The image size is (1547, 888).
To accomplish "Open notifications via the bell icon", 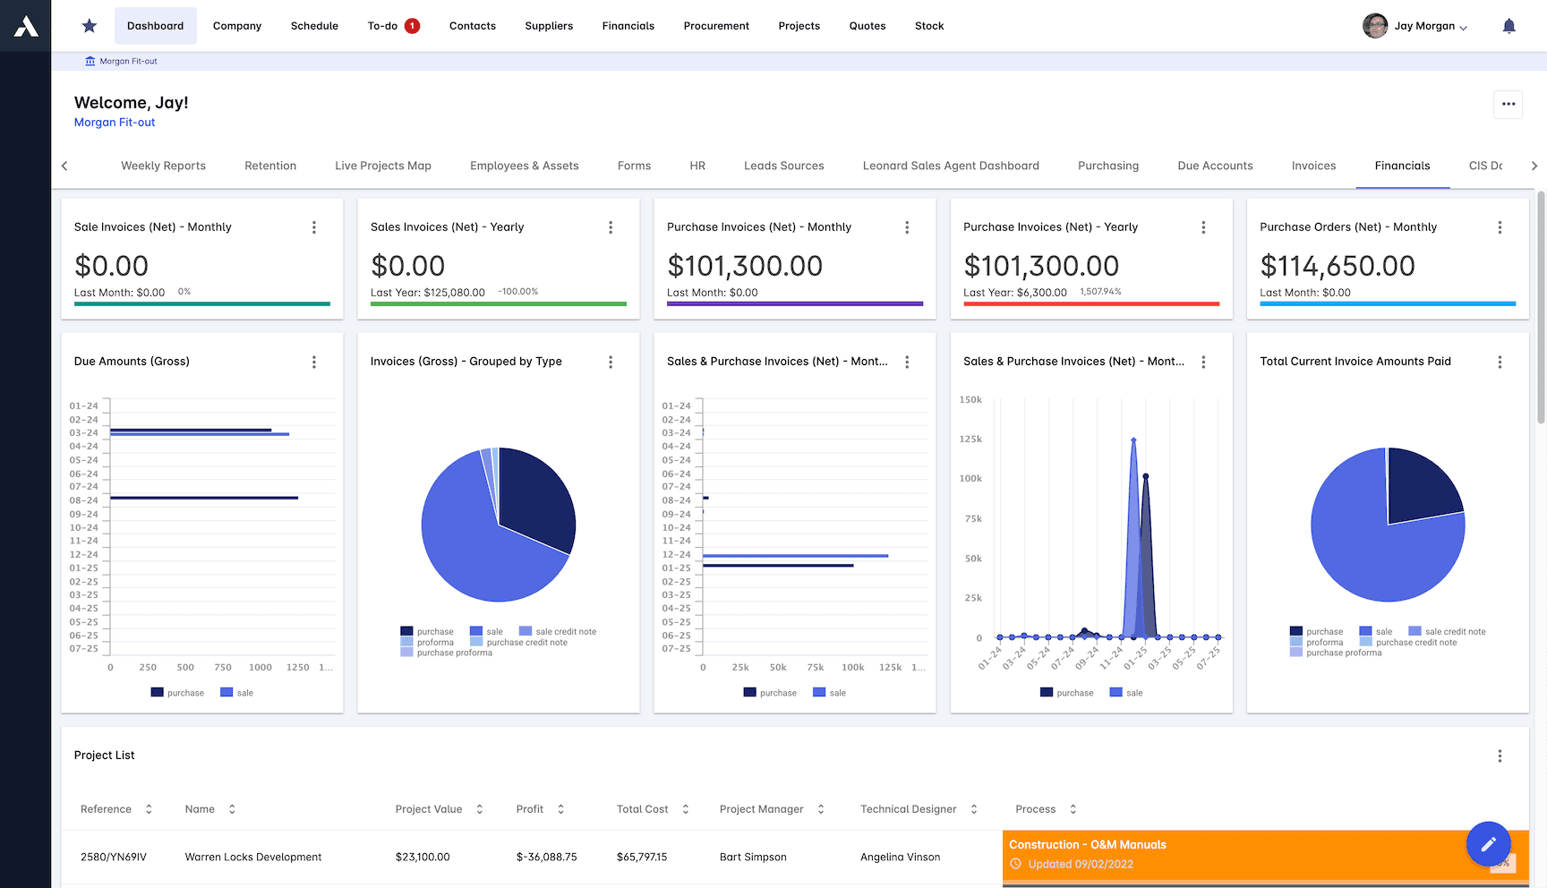I will point(1509,26).
